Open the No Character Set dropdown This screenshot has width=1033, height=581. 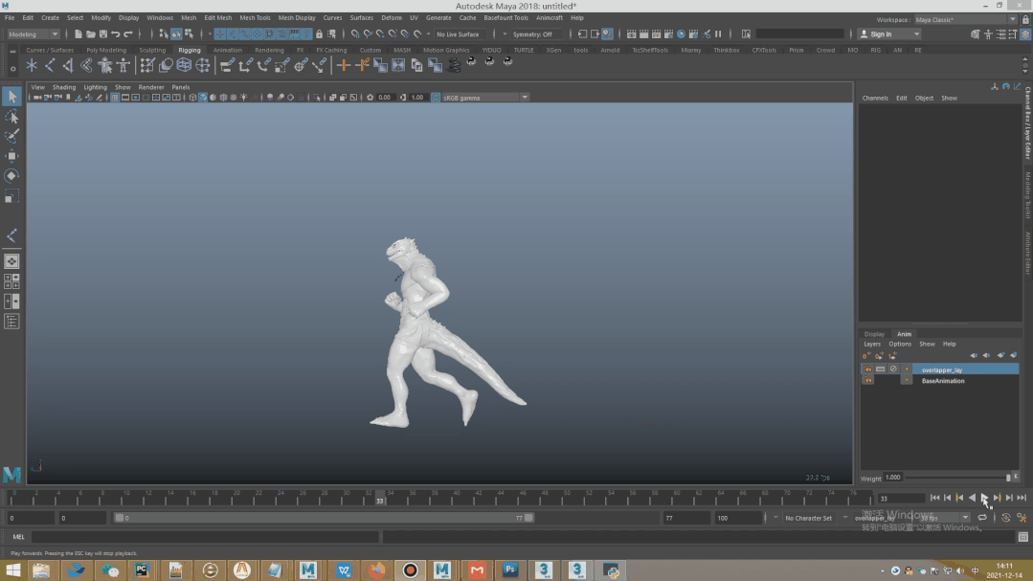(x=809, y=518)
